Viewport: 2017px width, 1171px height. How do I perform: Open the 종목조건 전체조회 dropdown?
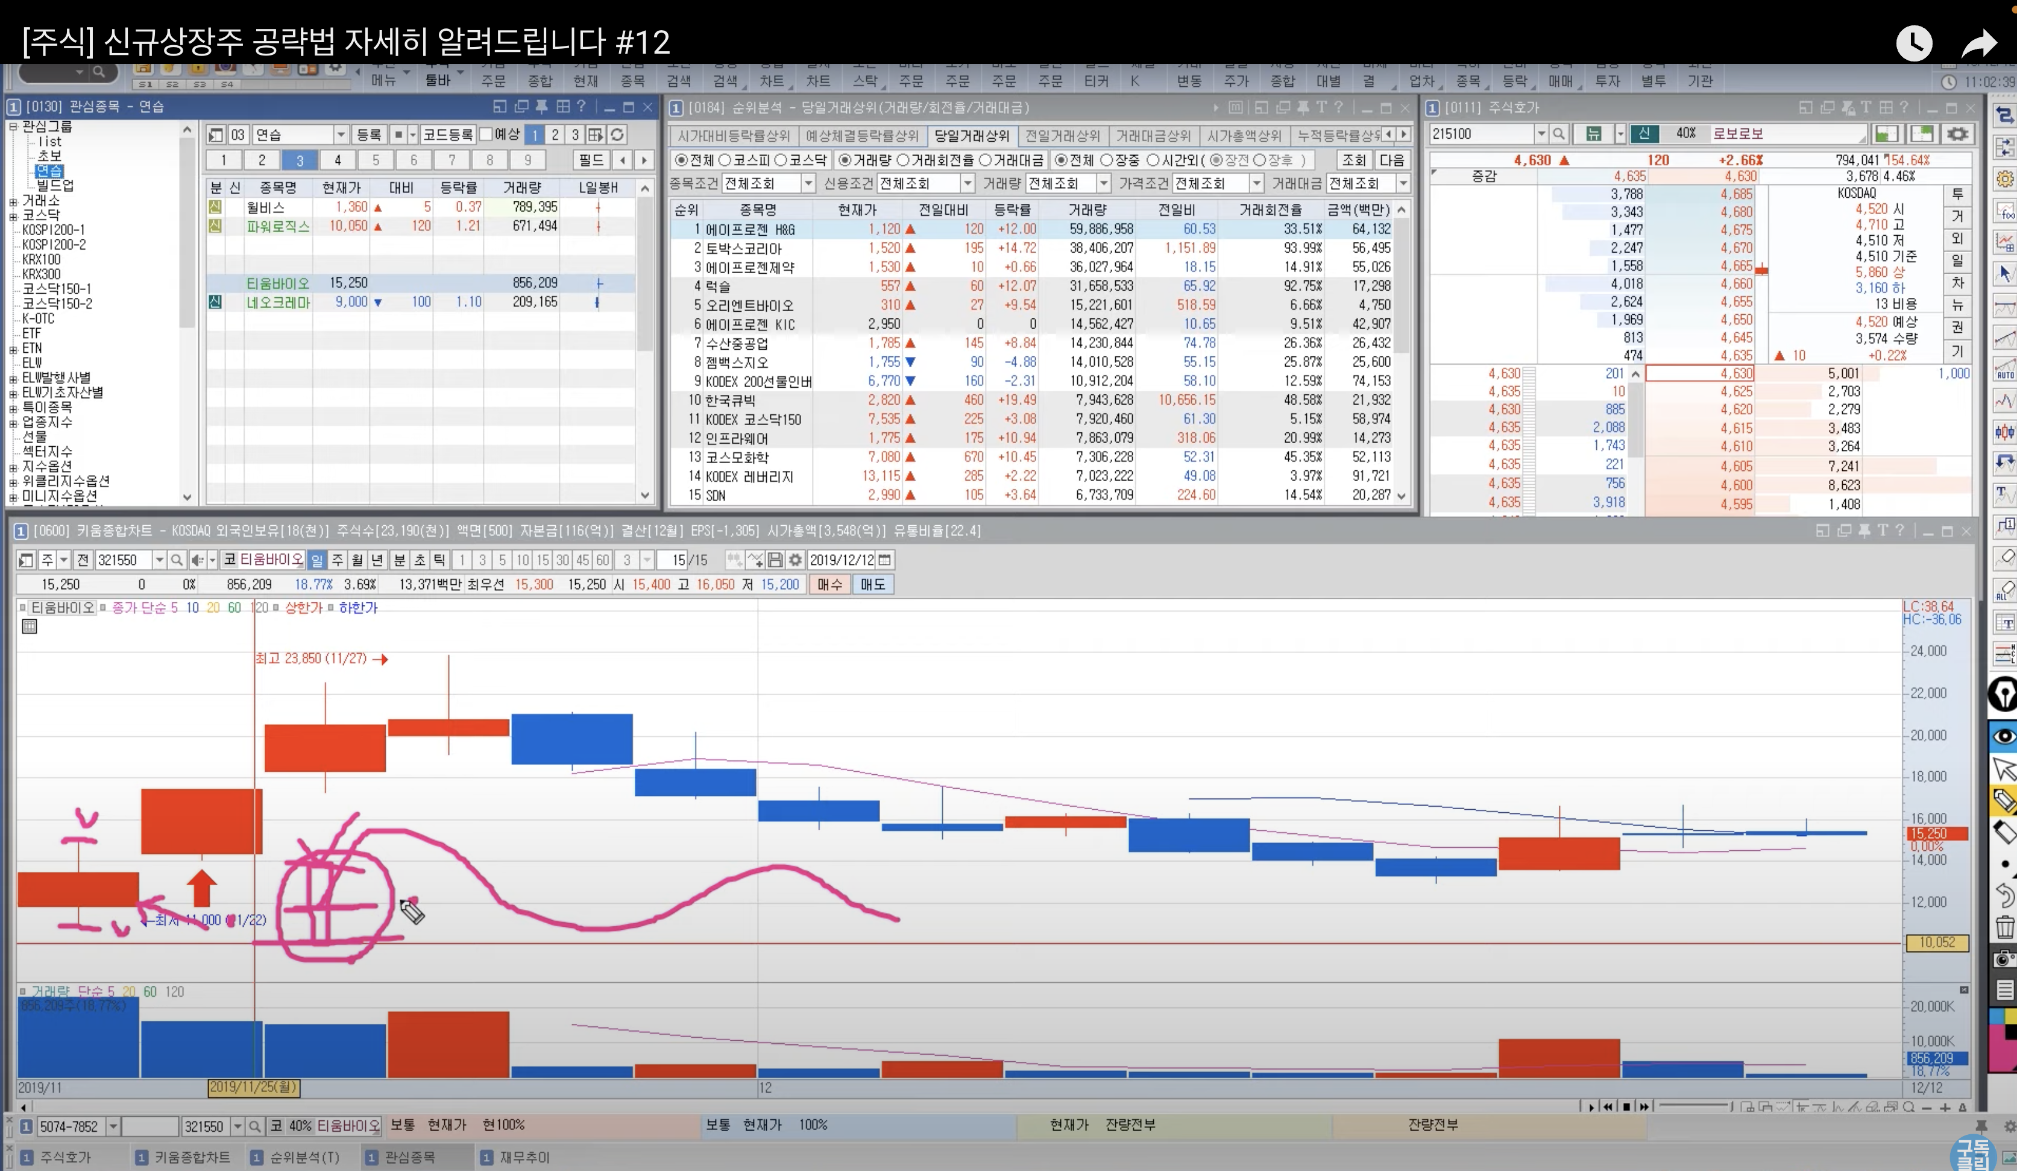coord(808,183)
